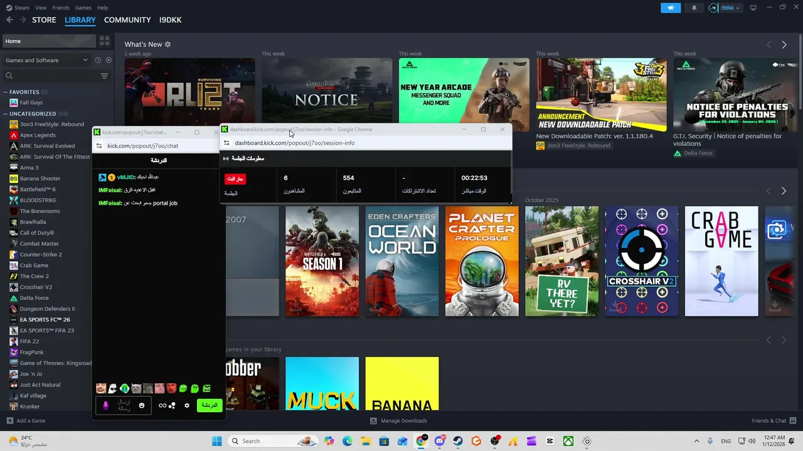Switch to the STORE tab
Viewport: 803px width, 451px height.
click(45, 20)
